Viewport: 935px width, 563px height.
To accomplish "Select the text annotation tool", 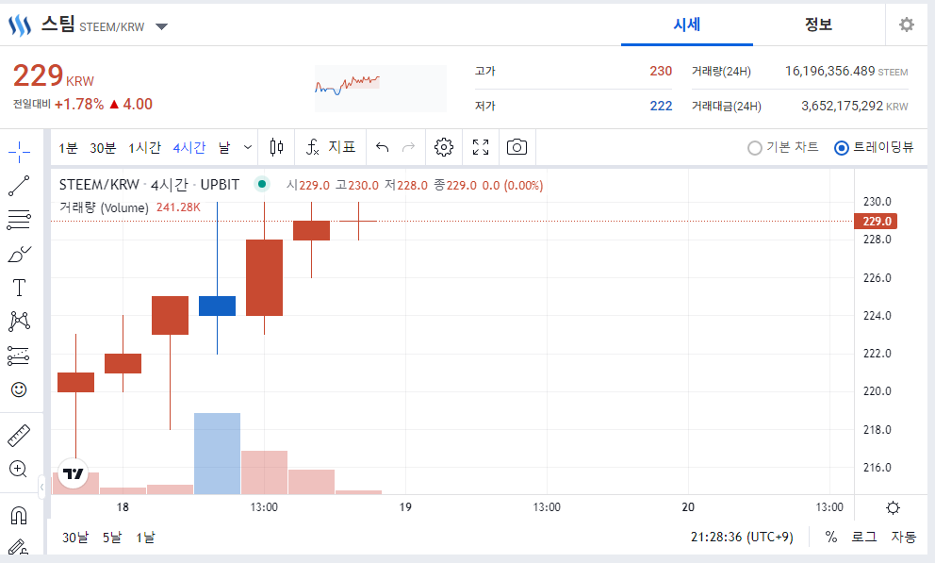I will (19, 288).
